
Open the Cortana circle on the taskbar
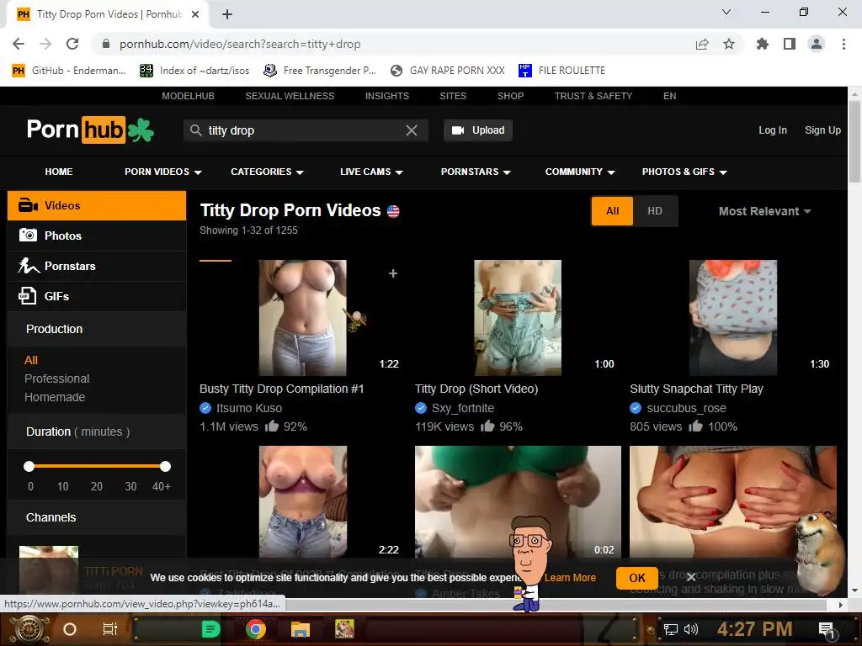coord(70,629)
